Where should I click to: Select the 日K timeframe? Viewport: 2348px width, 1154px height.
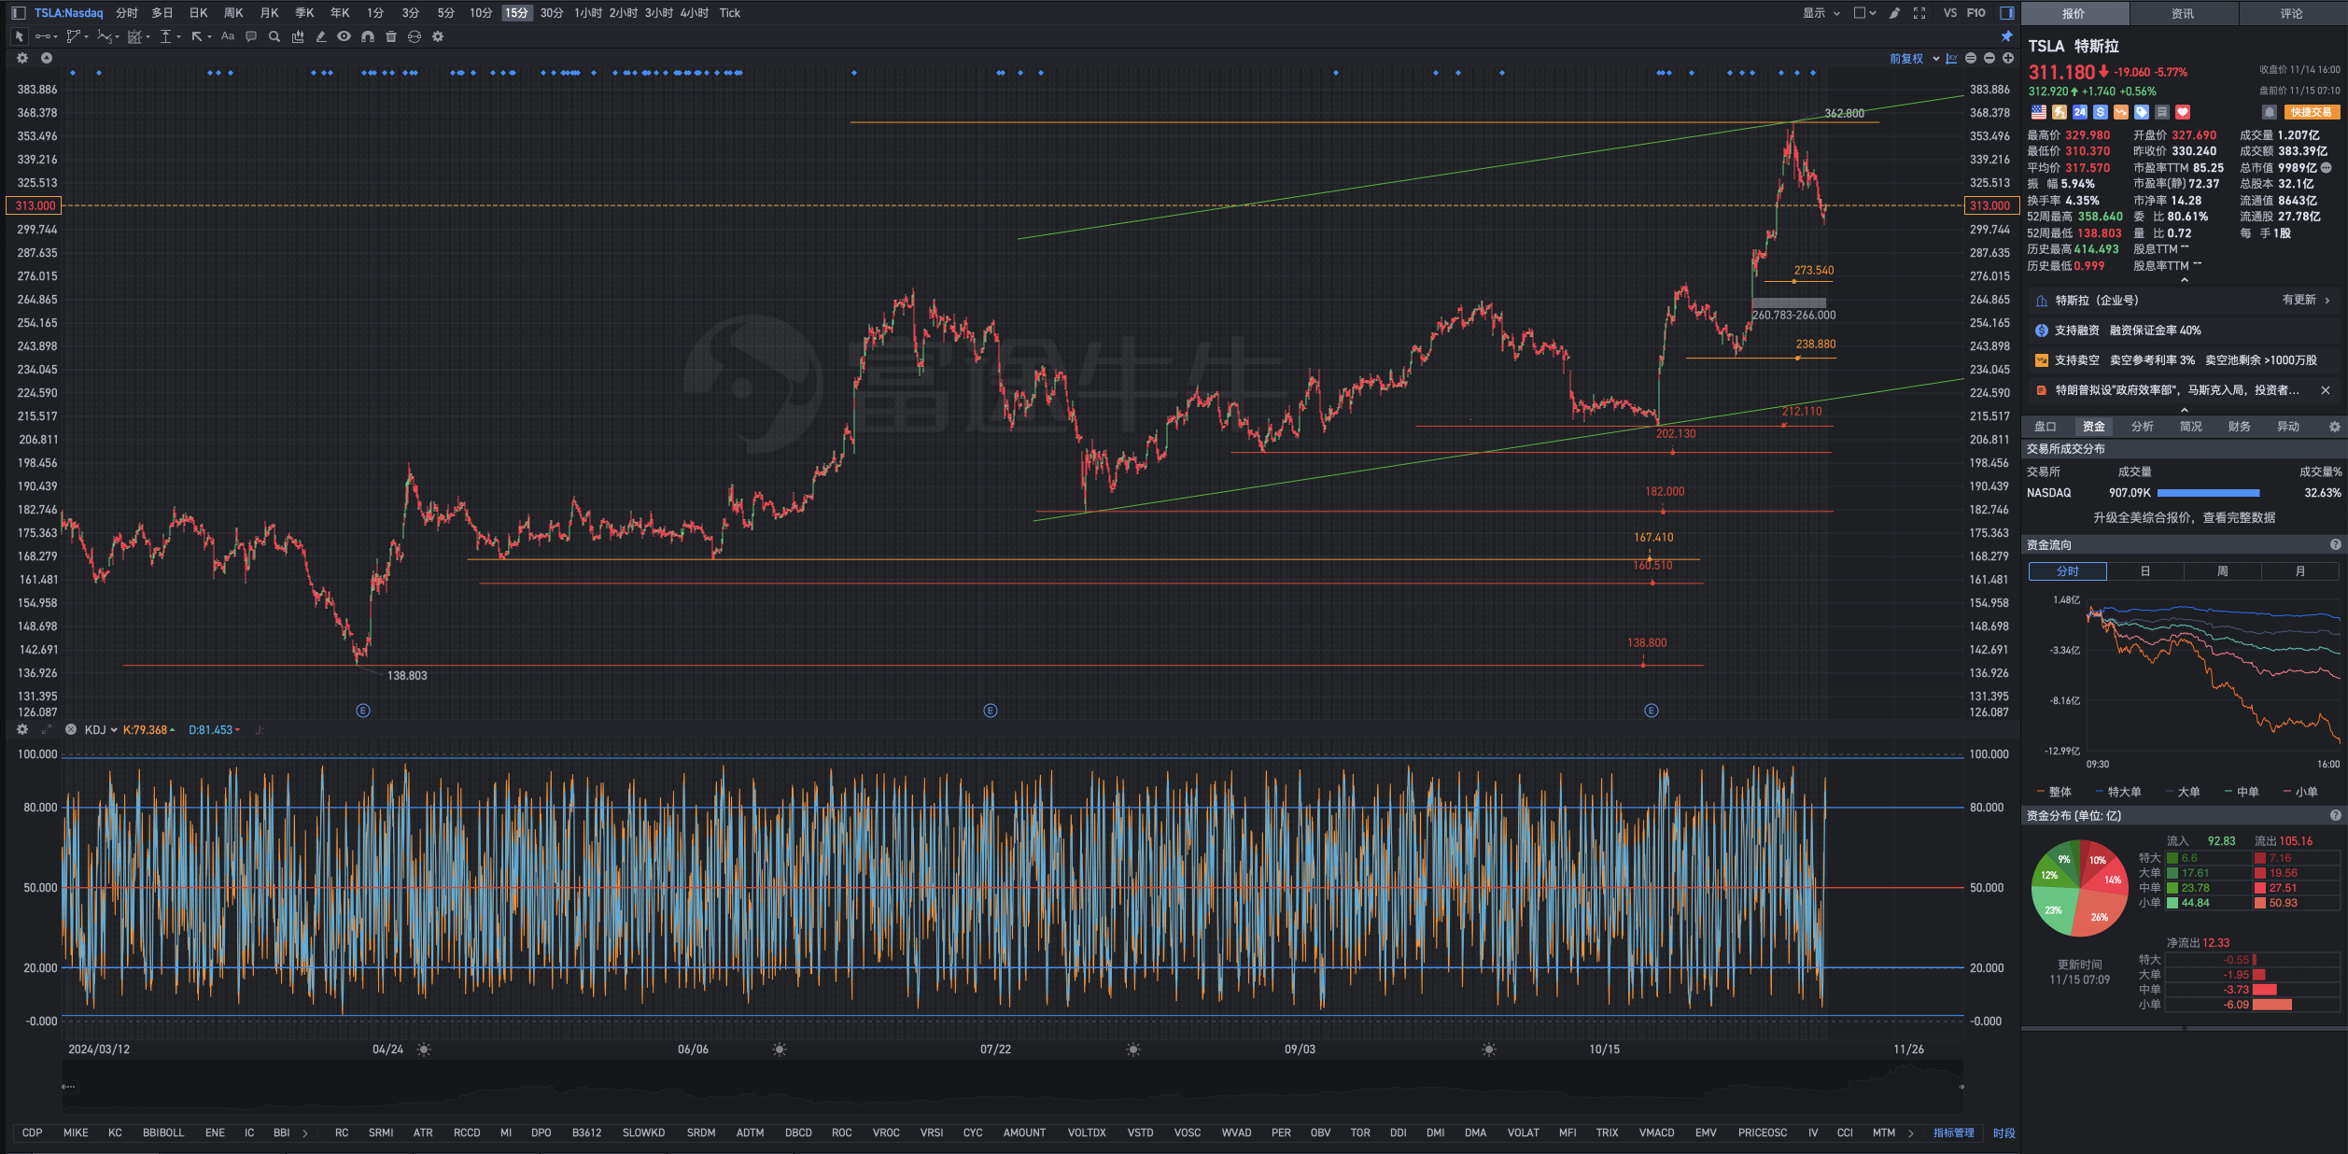[x=198, y=13]
